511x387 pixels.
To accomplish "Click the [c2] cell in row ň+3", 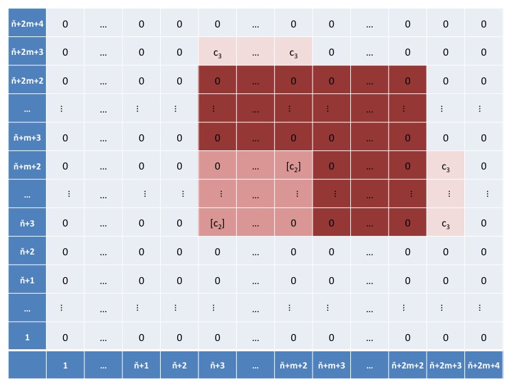I will click(217, 223).
